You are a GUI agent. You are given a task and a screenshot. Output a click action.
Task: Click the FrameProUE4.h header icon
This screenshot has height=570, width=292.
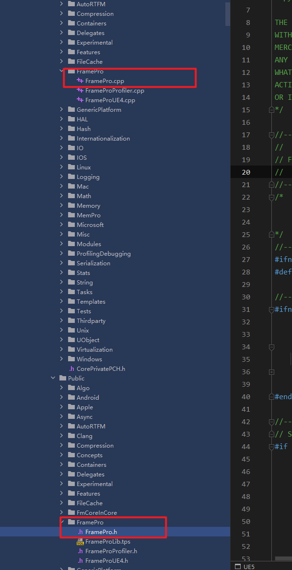tap(80, 560)
